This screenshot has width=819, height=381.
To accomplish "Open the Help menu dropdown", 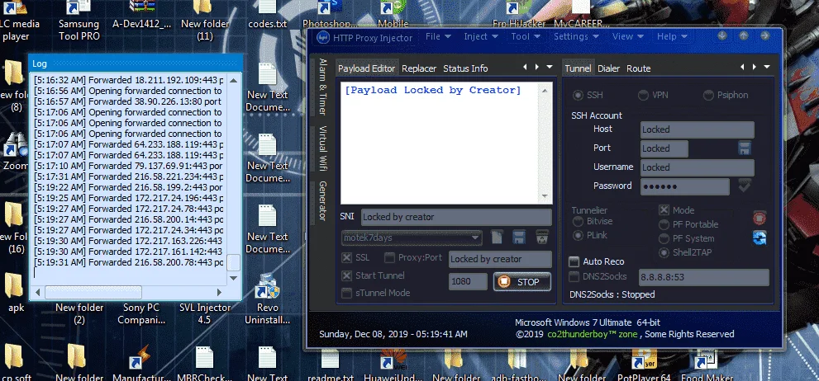I will click(672, 36).
